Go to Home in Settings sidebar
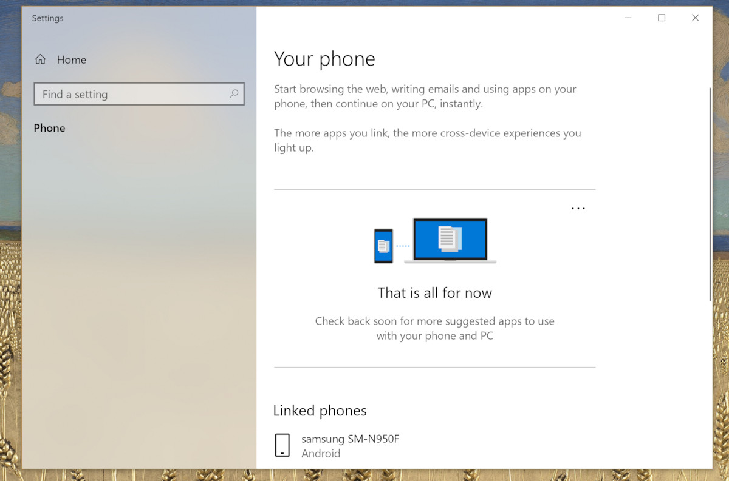729x481 pixels. [60, 59]
